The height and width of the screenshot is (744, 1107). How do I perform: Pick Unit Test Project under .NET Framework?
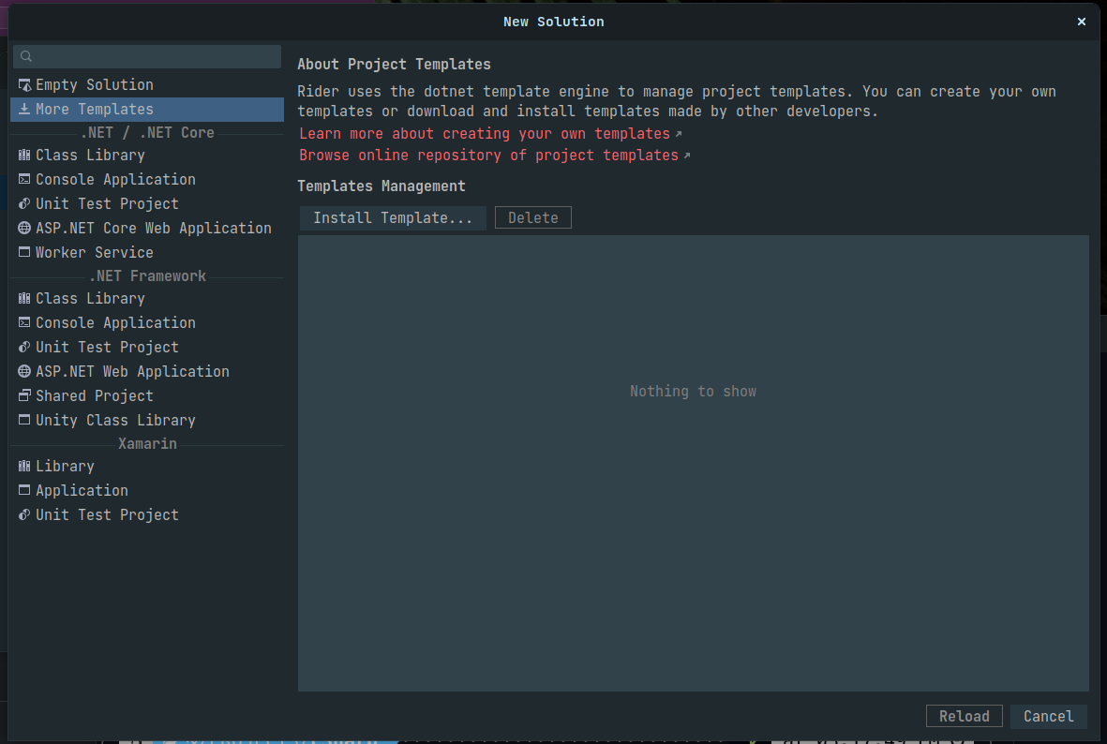pyautogui.click(x=147, y=347)
